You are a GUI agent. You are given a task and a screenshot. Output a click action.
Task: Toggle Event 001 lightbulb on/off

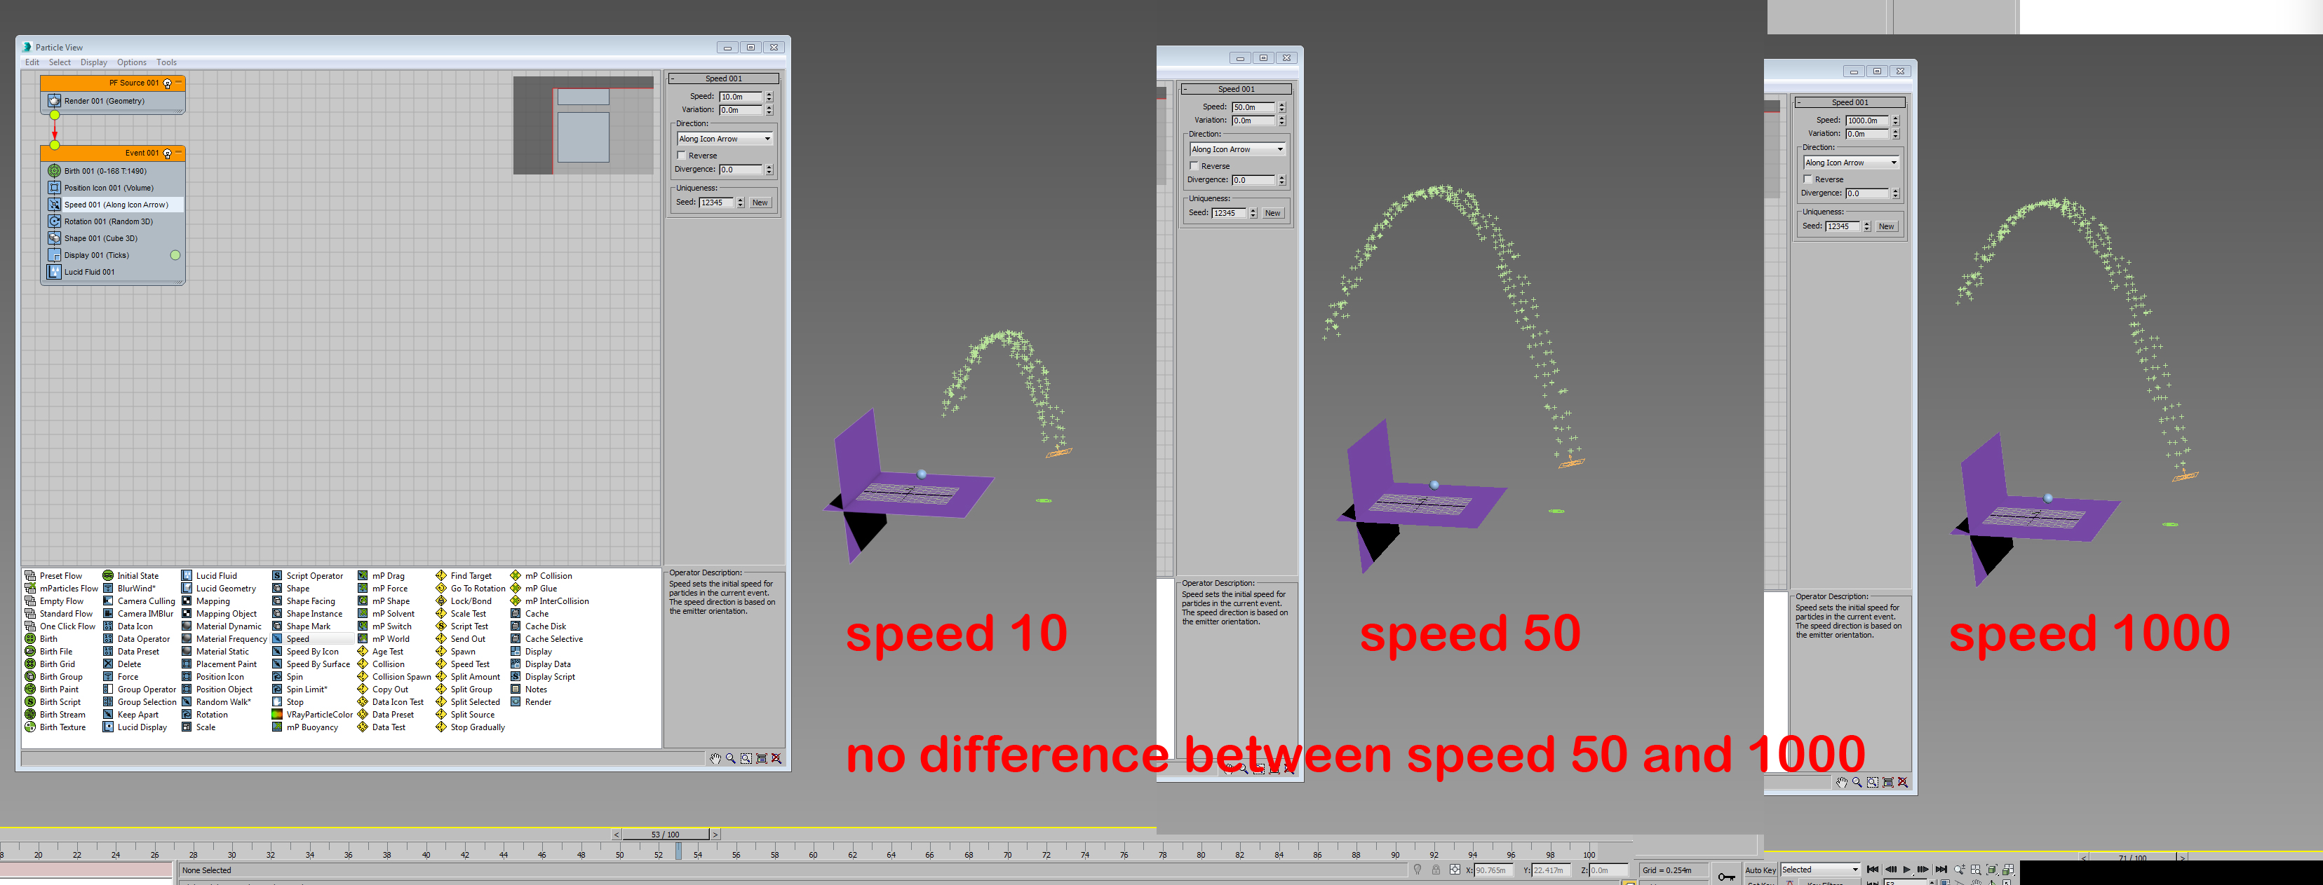[168, 154]
